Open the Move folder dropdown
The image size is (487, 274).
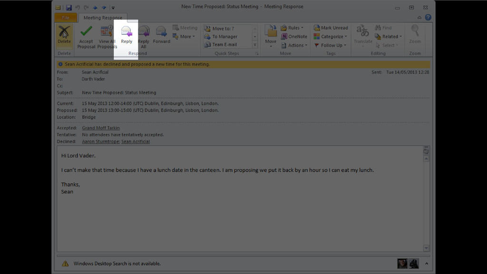point(271,36)
